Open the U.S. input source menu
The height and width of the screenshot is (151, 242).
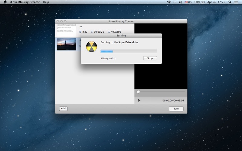(188, 2)
